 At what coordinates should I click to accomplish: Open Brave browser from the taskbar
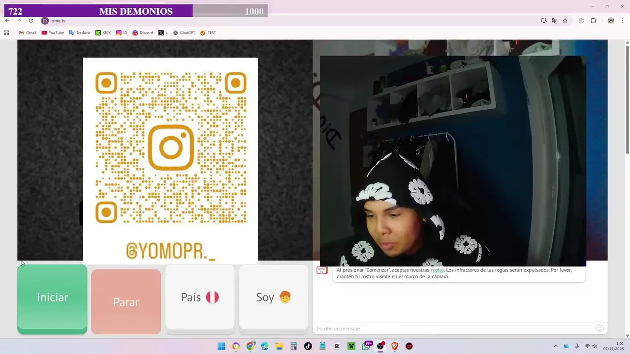pos(394,346)
